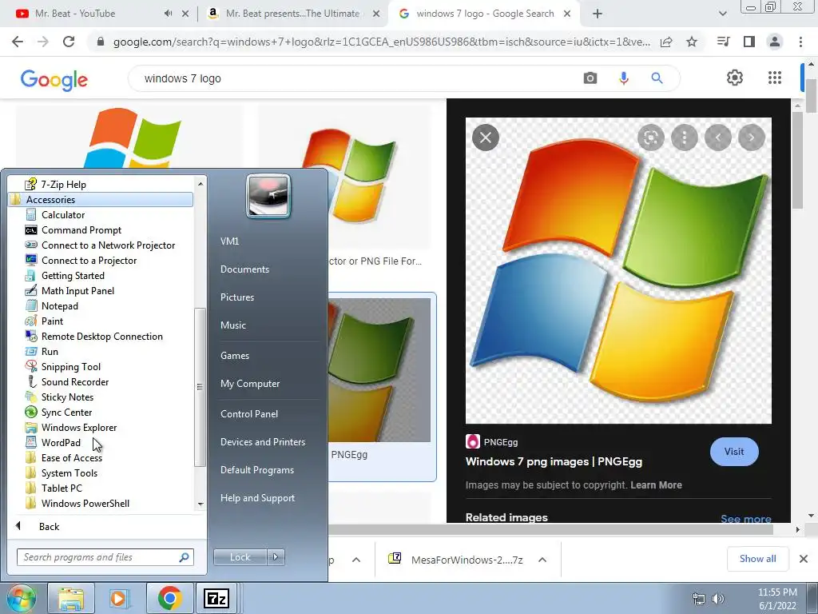Open Calculator from Accessories menu
Image resolution: width=818 pixels, height=614 pixels.
click(x=62, y=214)
